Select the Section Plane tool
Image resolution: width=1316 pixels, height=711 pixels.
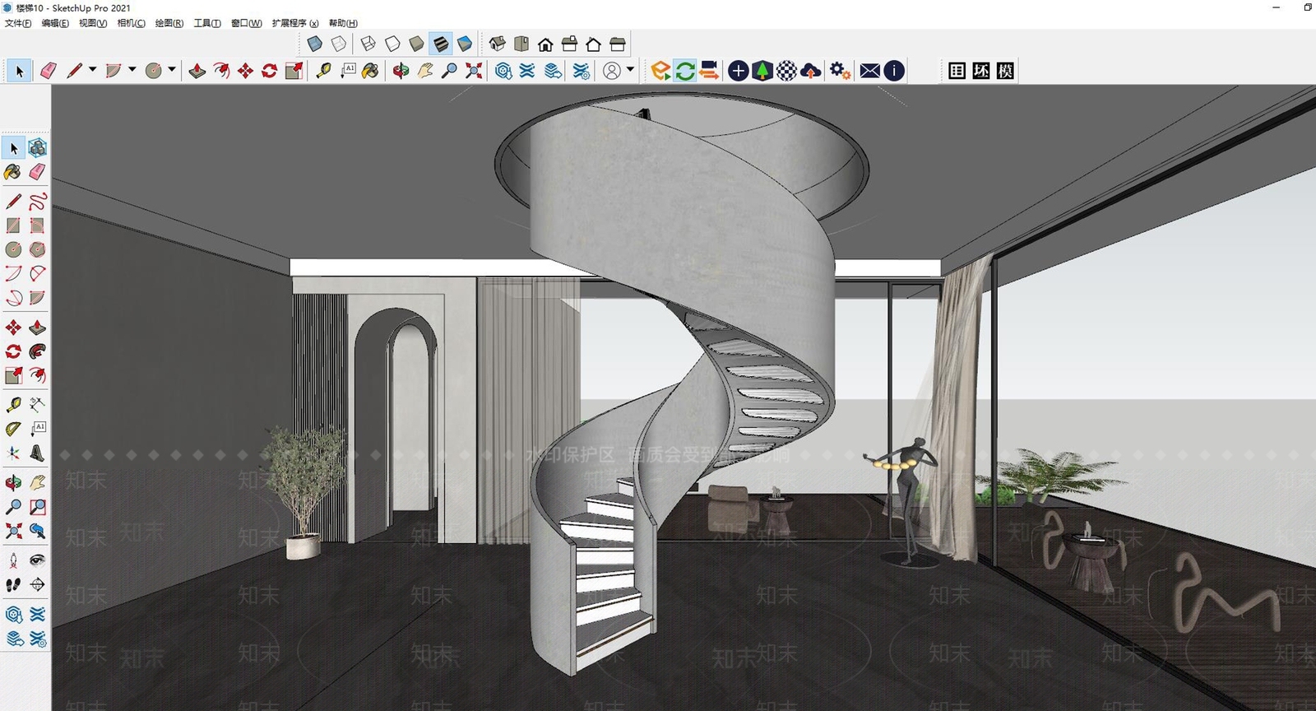click(37, 585)
